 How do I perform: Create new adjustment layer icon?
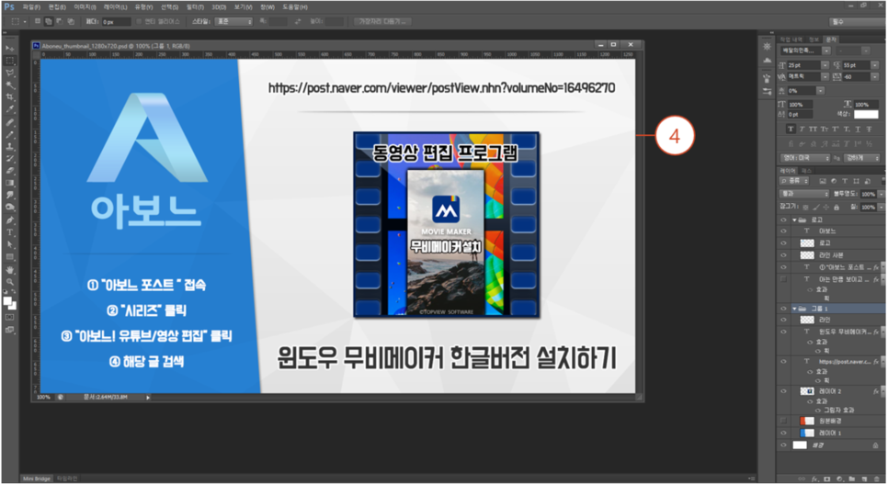(840, 478)
